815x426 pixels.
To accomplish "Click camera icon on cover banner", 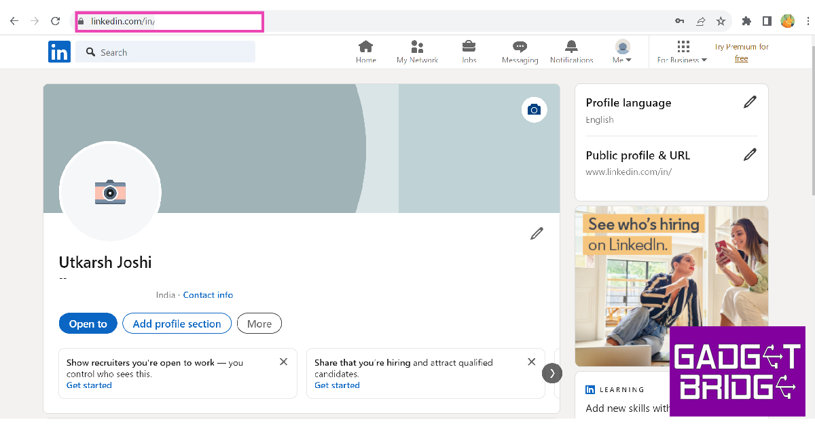I will [534, 110].
